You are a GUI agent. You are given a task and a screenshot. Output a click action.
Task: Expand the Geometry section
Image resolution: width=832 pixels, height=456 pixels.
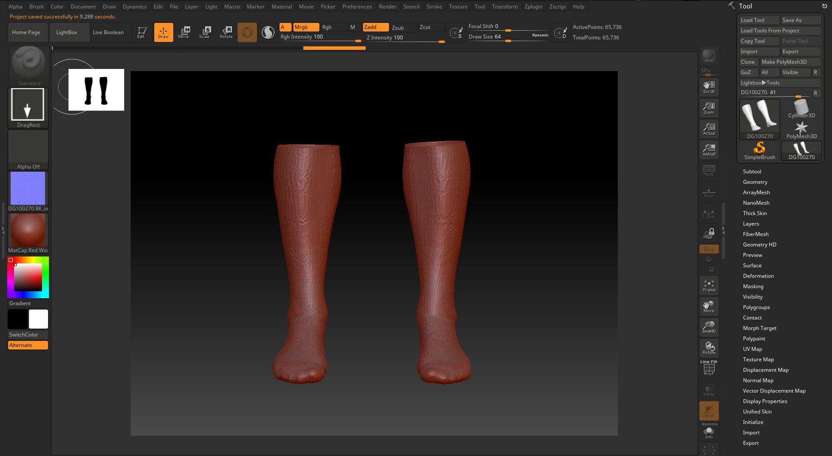point(755,182)
